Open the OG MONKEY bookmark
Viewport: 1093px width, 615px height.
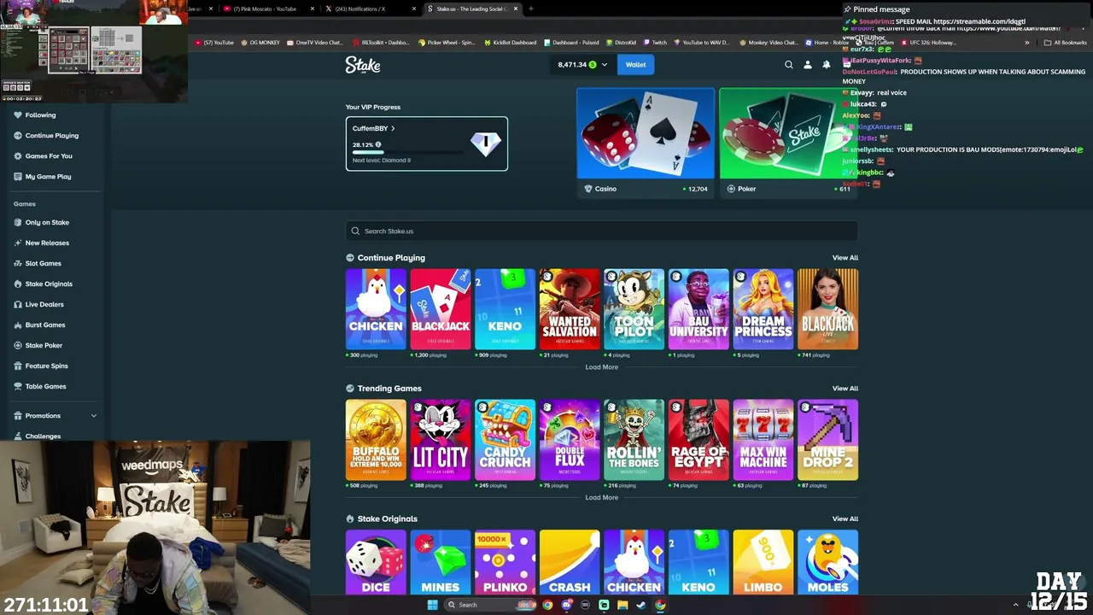click(x=260, y=43)
